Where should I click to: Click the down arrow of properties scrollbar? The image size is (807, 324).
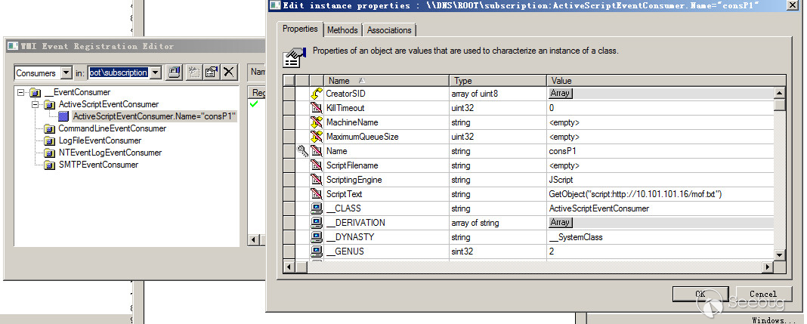780,255
